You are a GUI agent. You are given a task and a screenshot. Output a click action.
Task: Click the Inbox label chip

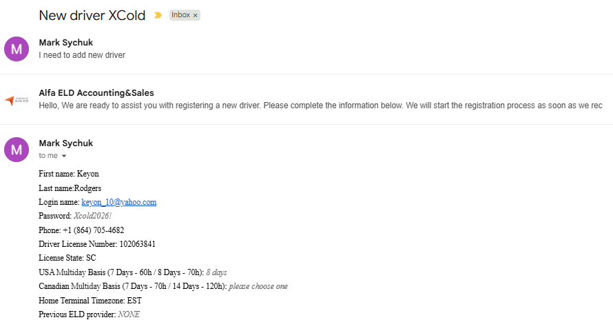pyautogui.click(x=180, y=15)
